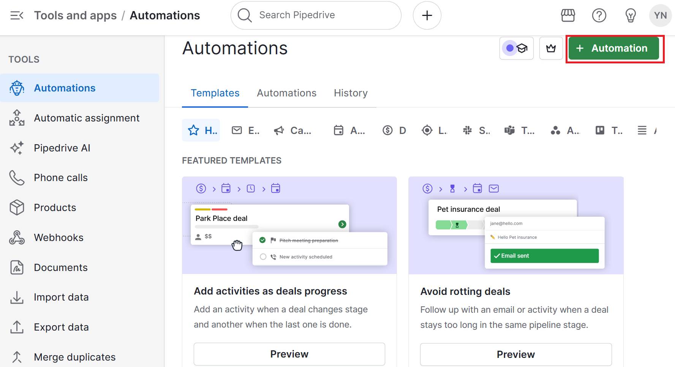Collapse the sidebar using the hamburger icon

pyautogui.click(x=16, y=15)
